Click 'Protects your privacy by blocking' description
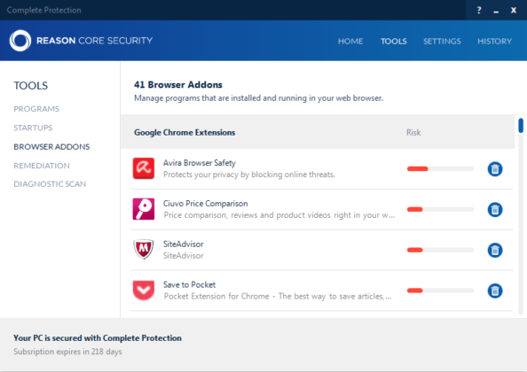The width and height of the screenshot is (527, 372). 249,174
